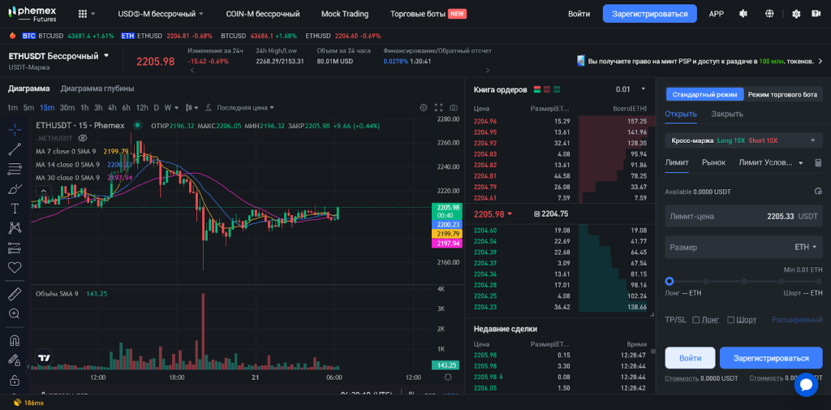Open the chart patterns tool

click(x=15, y=228)
